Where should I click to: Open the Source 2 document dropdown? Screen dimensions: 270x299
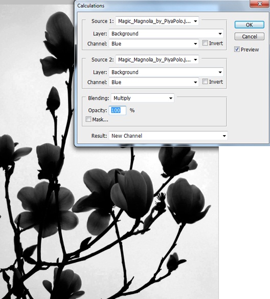click(157, 60)
